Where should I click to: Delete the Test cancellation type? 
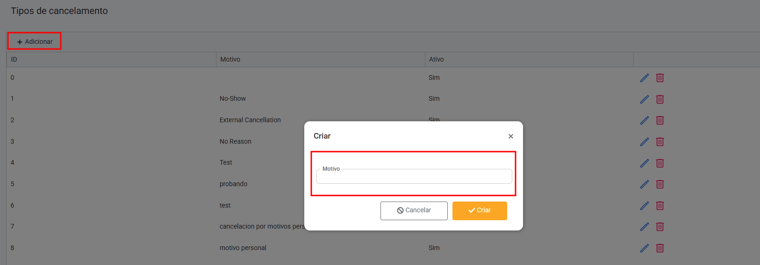click(660, 163)
